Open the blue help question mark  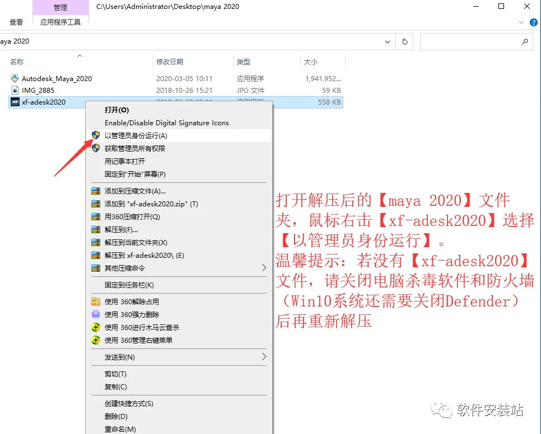coord(533,22)
